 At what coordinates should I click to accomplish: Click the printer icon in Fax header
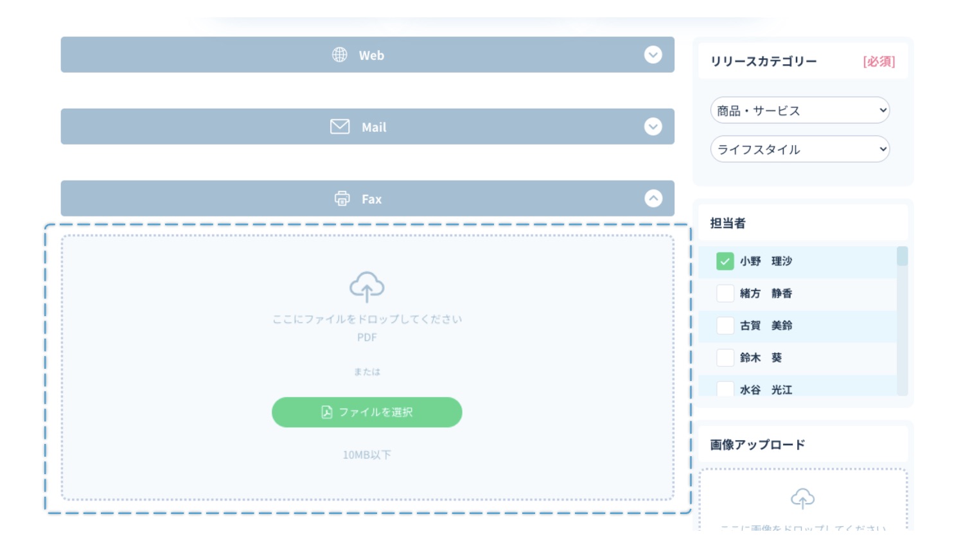[342, 199]
